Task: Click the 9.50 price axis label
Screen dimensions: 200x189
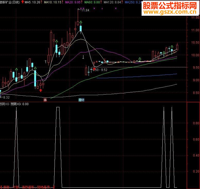Action: point(196,68)
